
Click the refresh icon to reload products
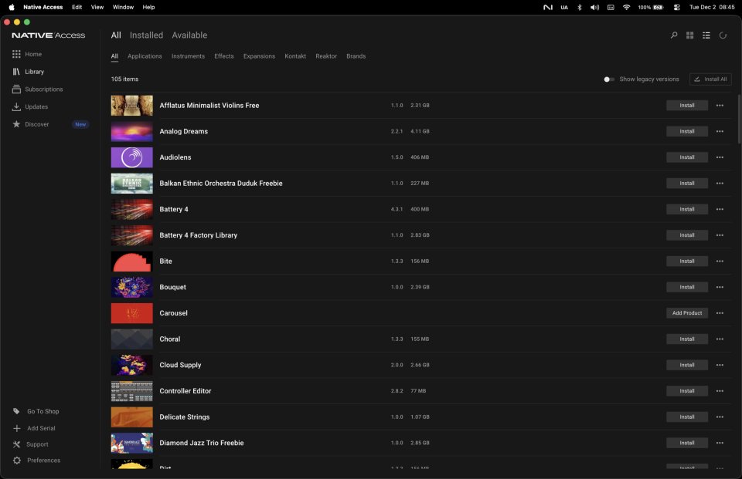click(723, 35)
